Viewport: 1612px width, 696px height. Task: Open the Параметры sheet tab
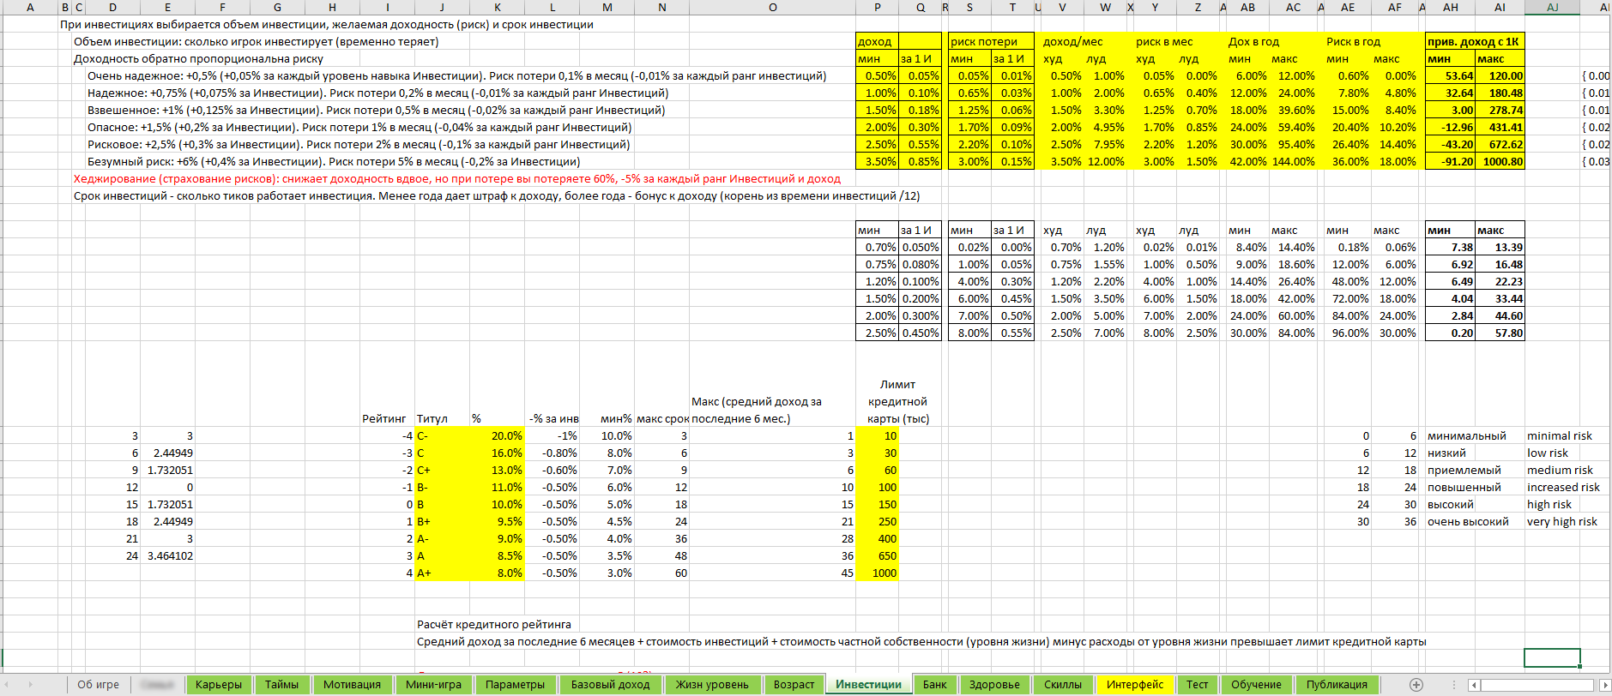point(515,684)
